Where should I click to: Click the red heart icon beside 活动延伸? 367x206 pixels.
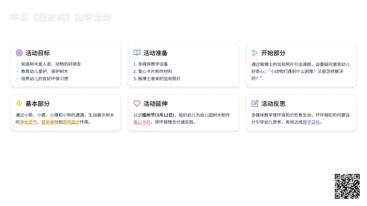click(137, 103)
